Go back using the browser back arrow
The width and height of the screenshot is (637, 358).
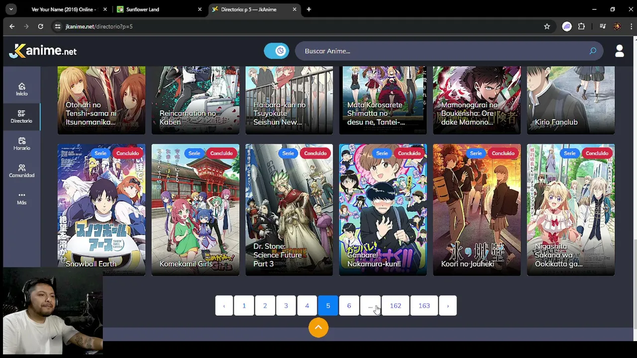point(12,26)
